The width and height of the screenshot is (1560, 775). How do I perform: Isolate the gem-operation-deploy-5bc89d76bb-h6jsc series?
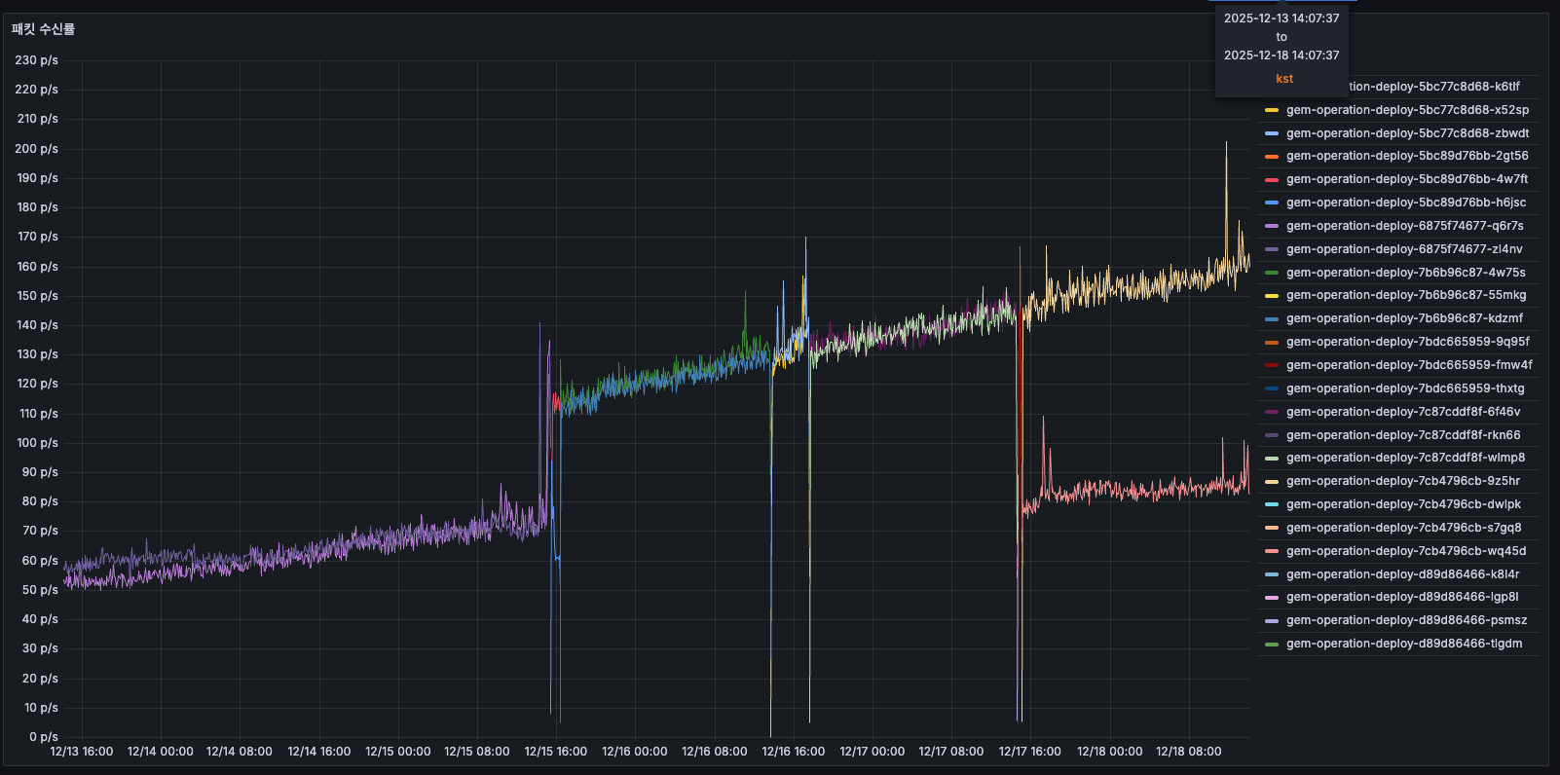[1405, 203]
